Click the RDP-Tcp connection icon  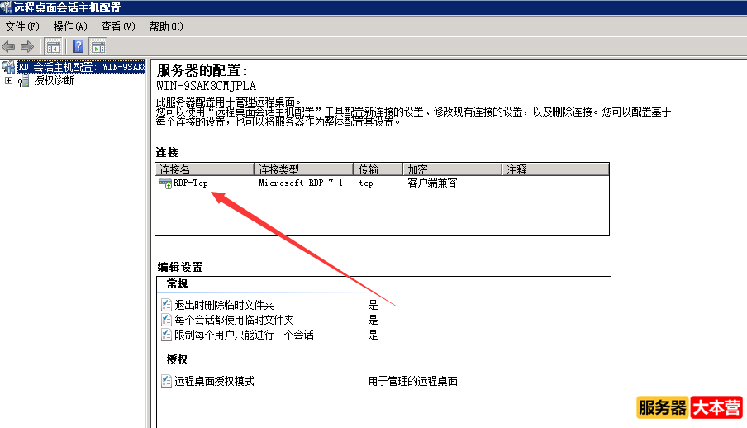click(x=164, y=183)
